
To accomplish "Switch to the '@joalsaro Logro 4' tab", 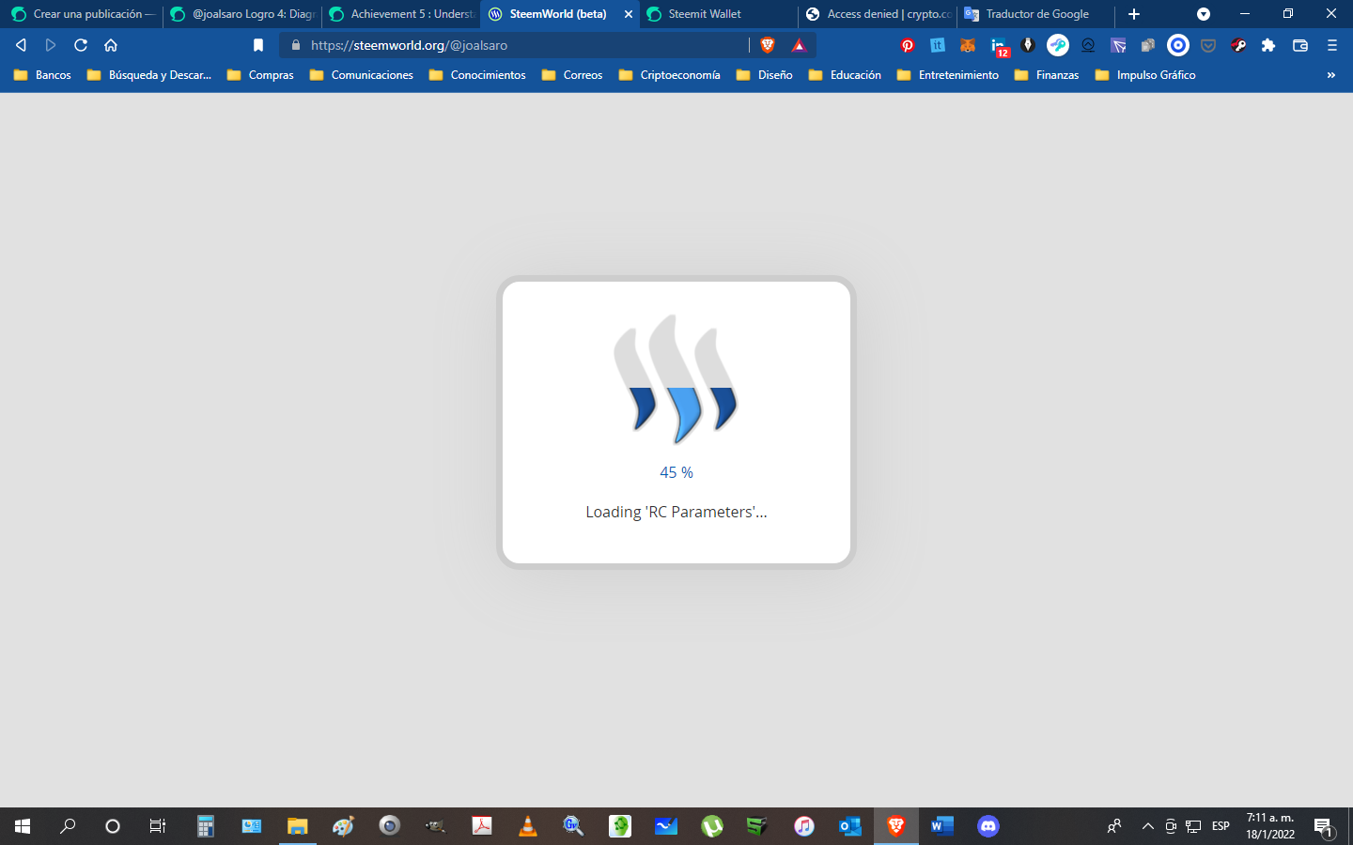I will [241, 14].
